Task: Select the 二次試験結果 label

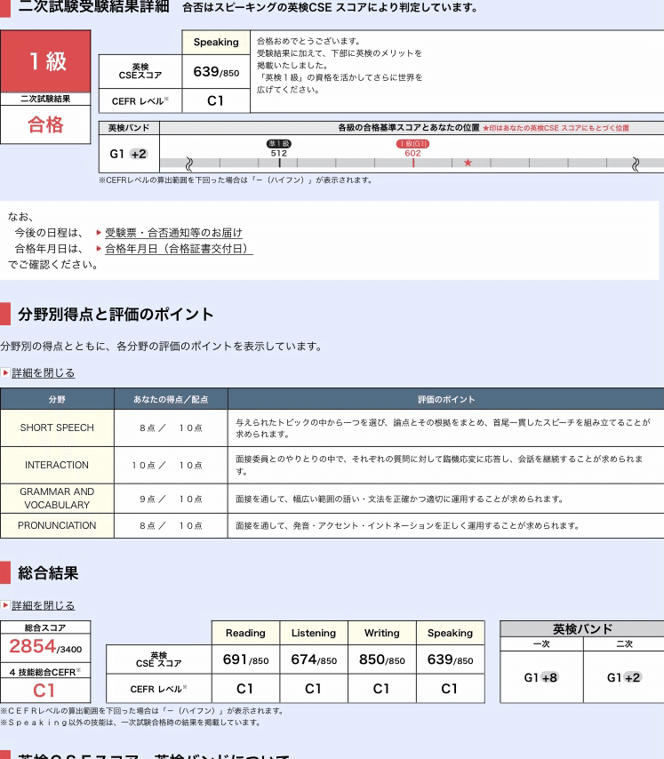Action: [x=45, y=99]
